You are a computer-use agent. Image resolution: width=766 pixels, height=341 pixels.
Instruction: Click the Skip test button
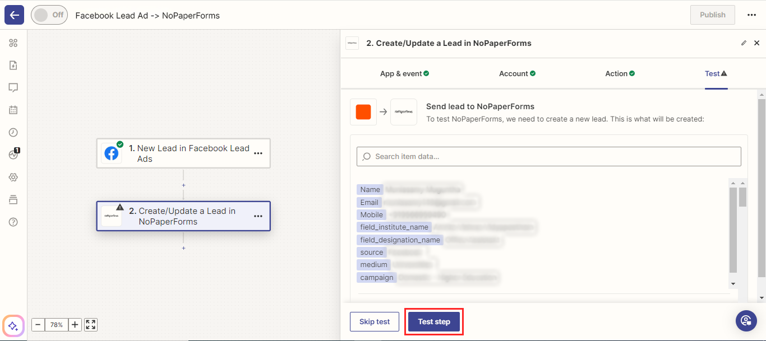coord(375,321)
